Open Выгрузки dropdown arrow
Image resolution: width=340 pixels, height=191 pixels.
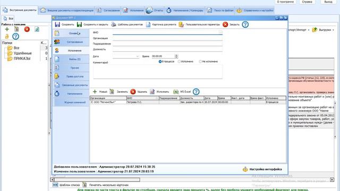(x=333, y=30)
